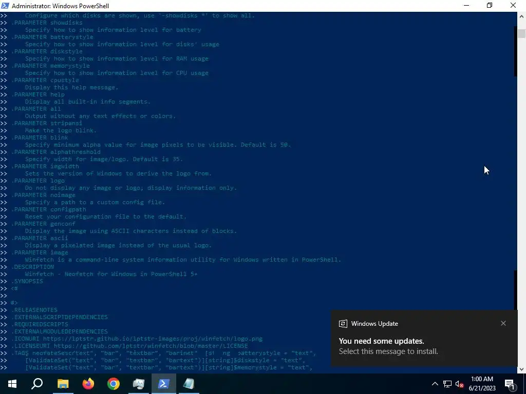Open the notepad-like app on taskbar
The image size is (526, 394).
click(189, 384)
